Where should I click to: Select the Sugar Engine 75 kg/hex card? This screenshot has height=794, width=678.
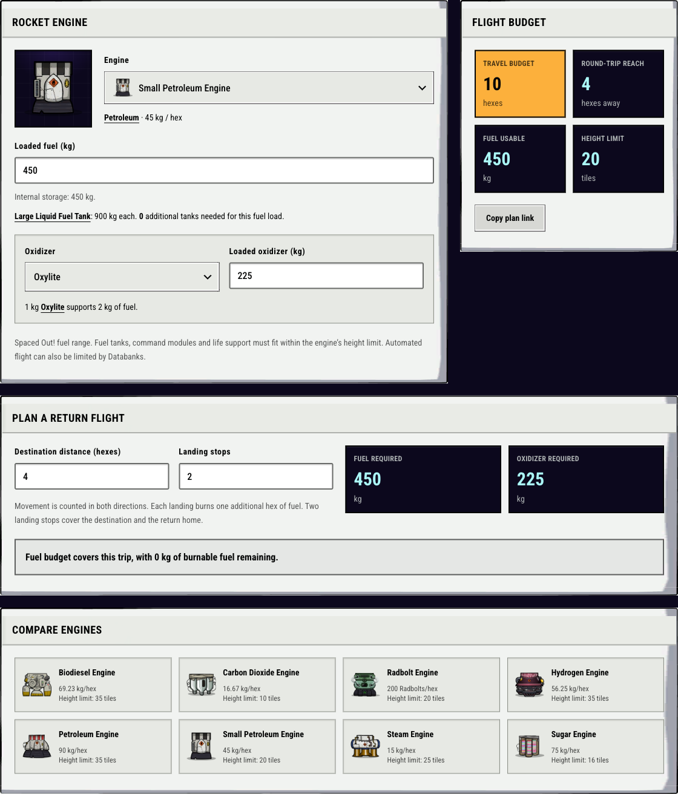pos(586,746)
